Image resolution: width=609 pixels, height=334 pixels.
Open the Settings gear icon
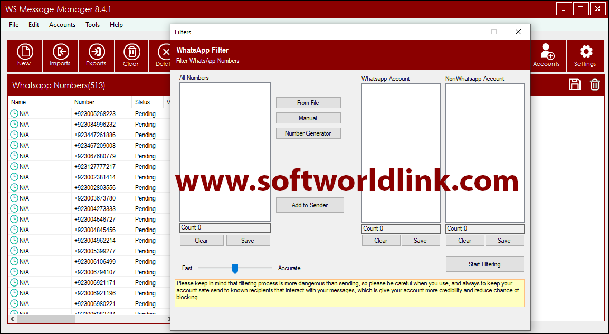click(585, 56)
